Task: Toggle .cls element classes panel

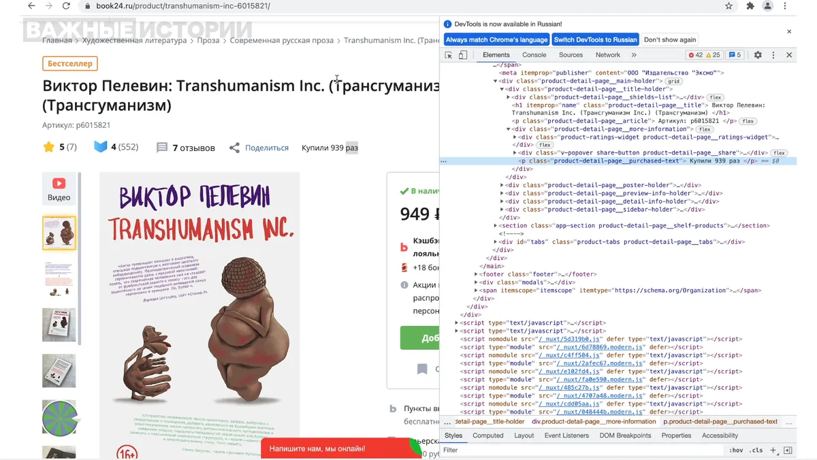Action: coord(756,450)
